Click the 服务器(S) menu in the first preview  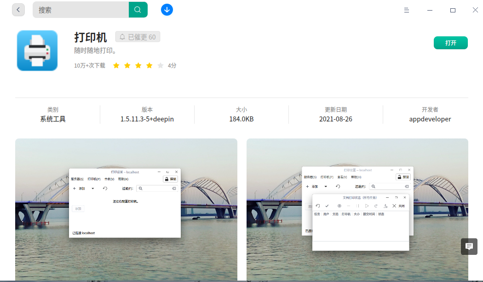[x=77, y=179]
